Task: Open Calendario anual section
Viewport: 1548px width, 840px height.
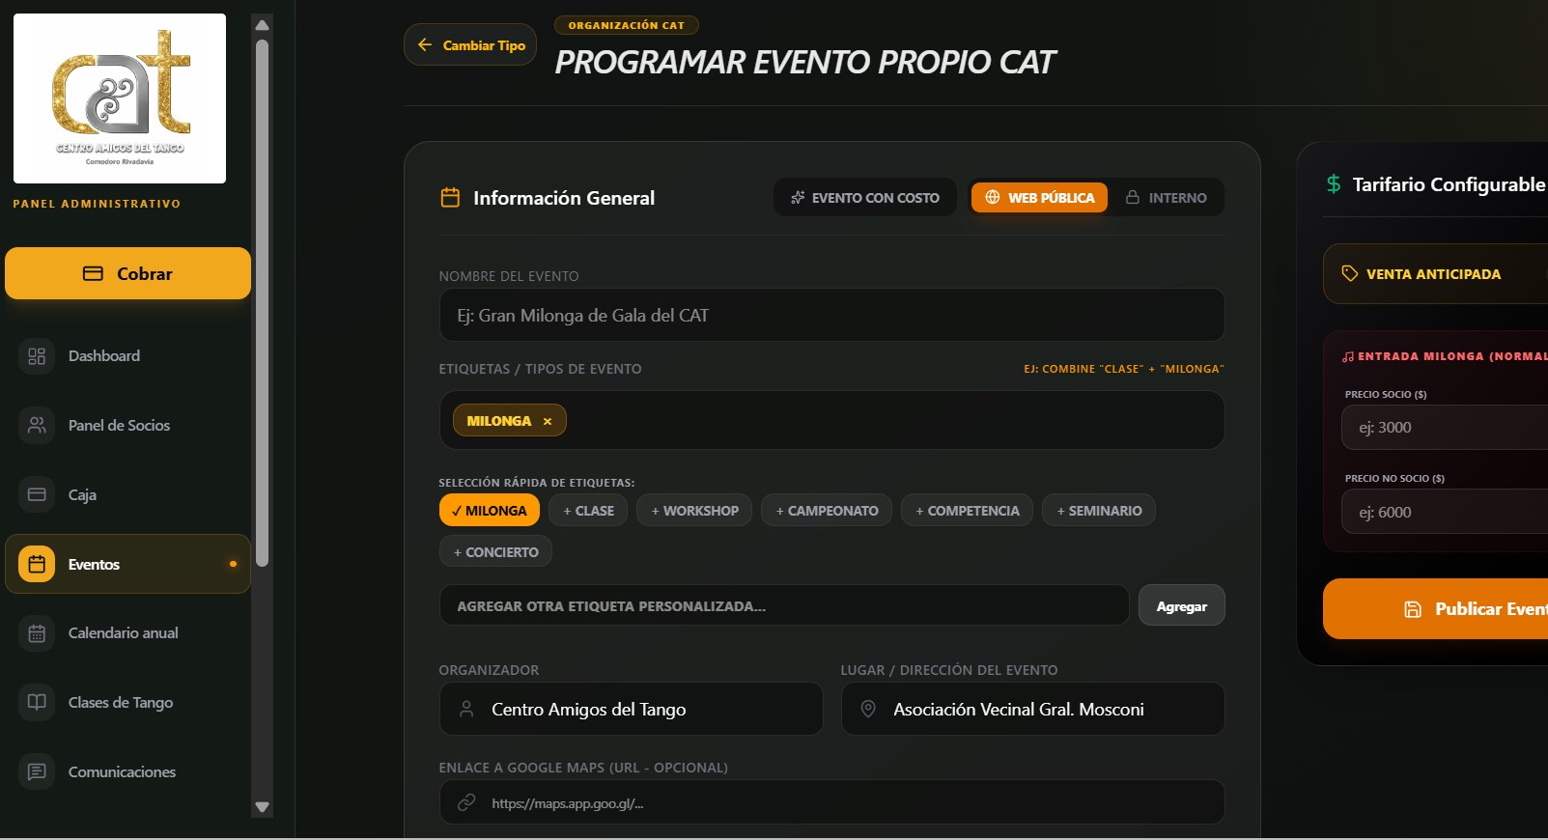Action: (x=127, y=633)
